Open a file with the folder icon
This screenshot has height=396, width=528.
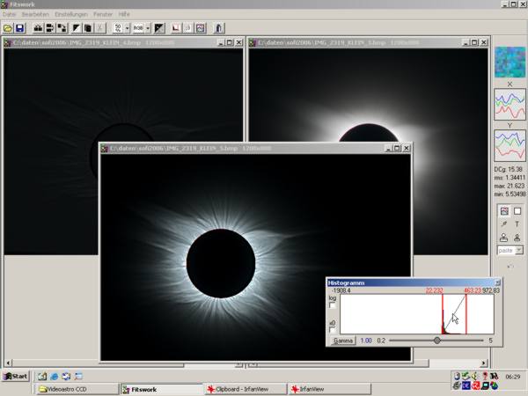coord(8,28)
